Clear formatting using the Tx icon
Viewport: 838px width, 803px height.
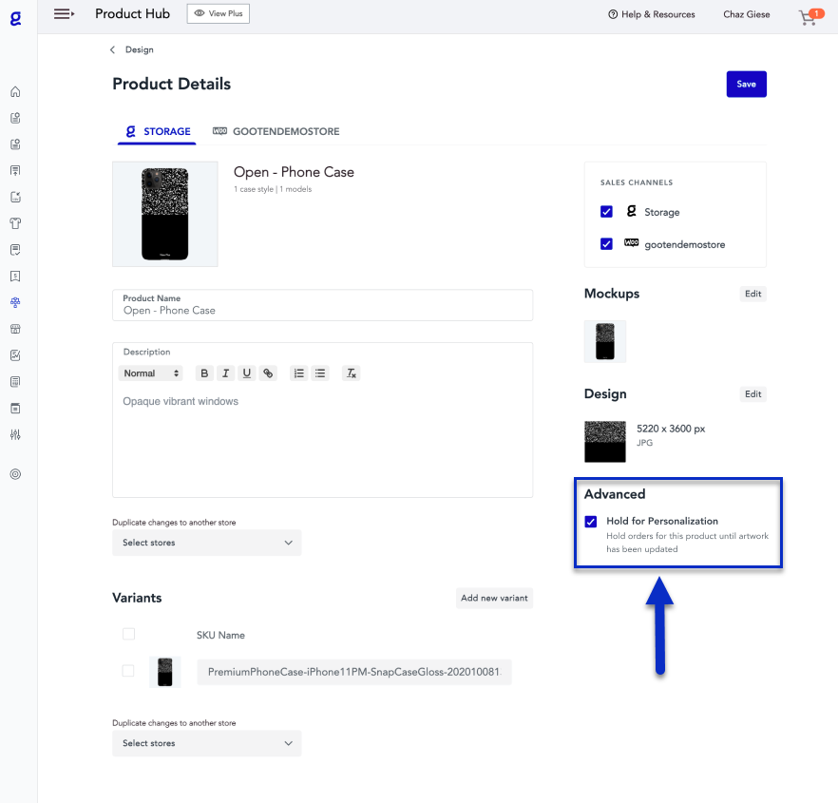coord(351,373)
